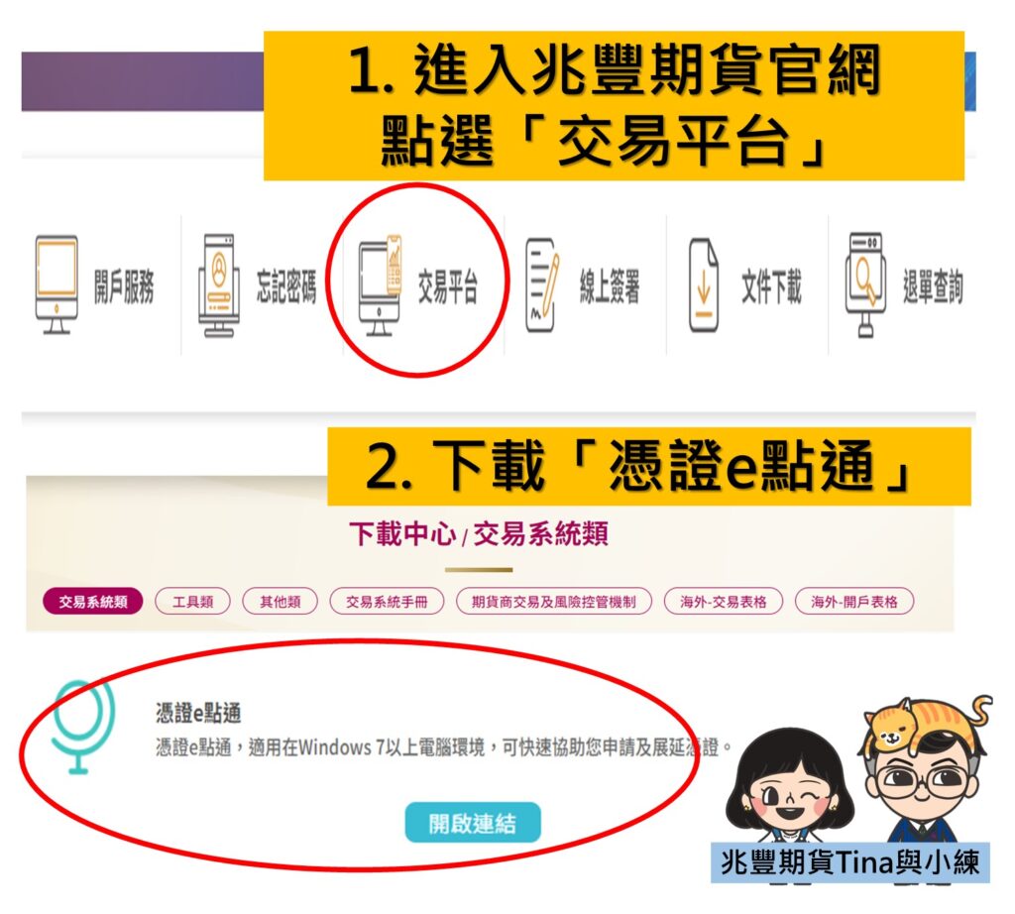Viewport: 1015px width, 914px height.
Task: Switch to 海外-交易表格 tab
Action: pos(723,602)
